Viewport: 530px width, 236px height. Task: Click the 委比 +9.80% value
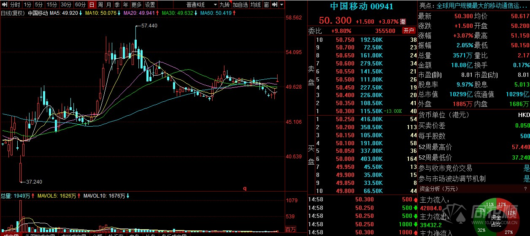point(341,31)
